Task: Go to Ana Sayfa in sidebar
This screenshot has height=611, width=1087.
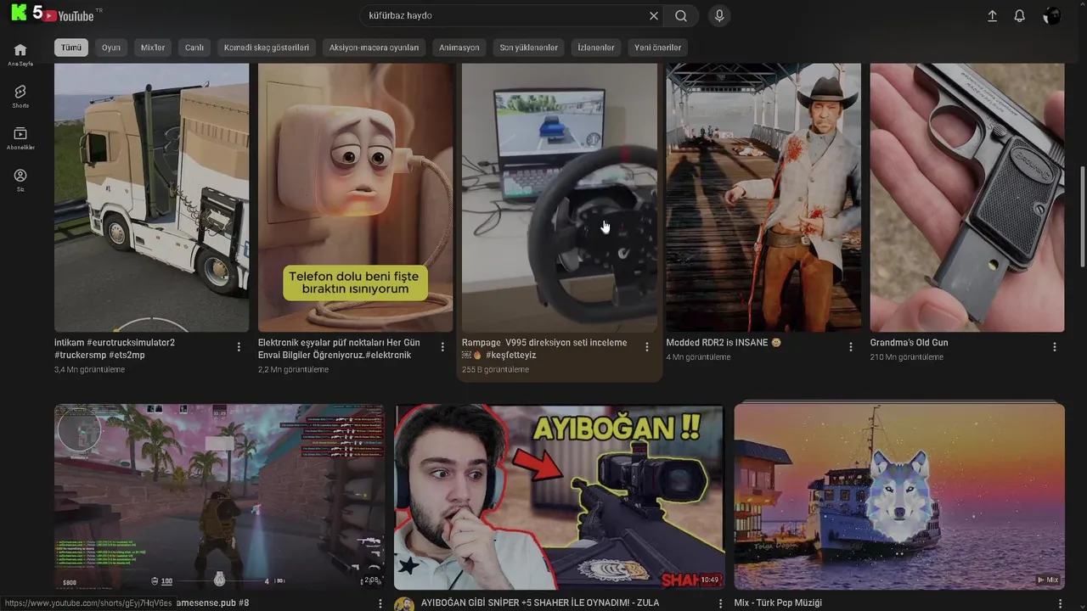Action: tap(20, 54)
